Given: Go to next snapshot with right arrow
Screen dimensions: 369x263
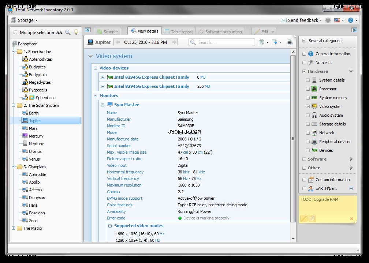Looking at the screenshot, I should pos(174,42).
